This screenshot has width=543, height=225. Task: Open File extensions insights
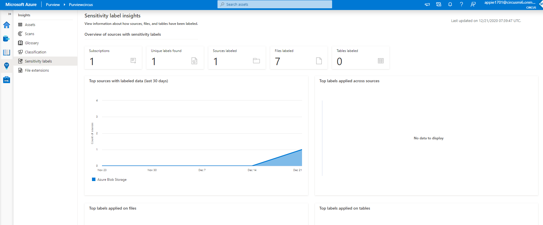point(37,71)
